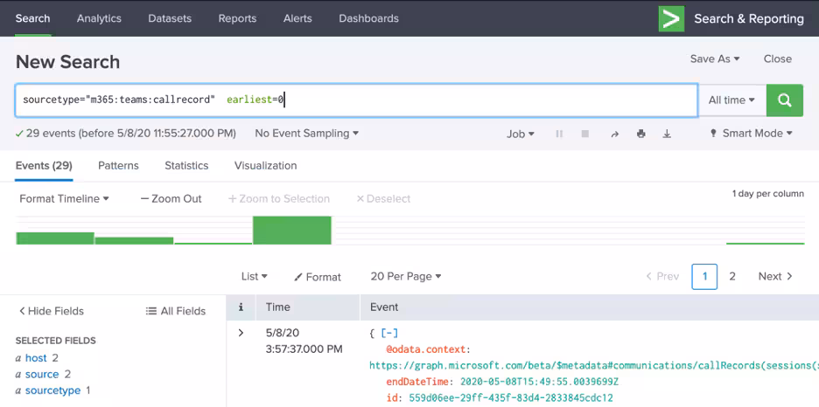
Task: Open the Smart Mode dropdown
Action: pos(751,134)
